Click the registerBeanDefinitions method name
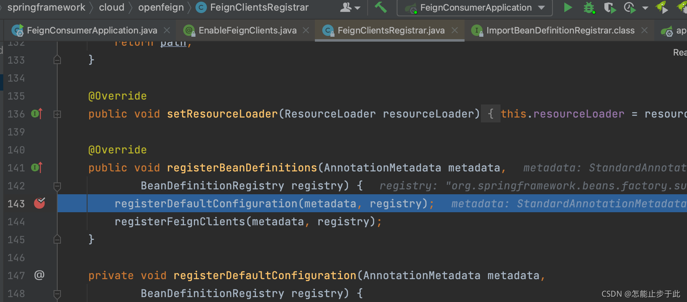The height and width of the screenshot is (302, 687). [242, 168]
